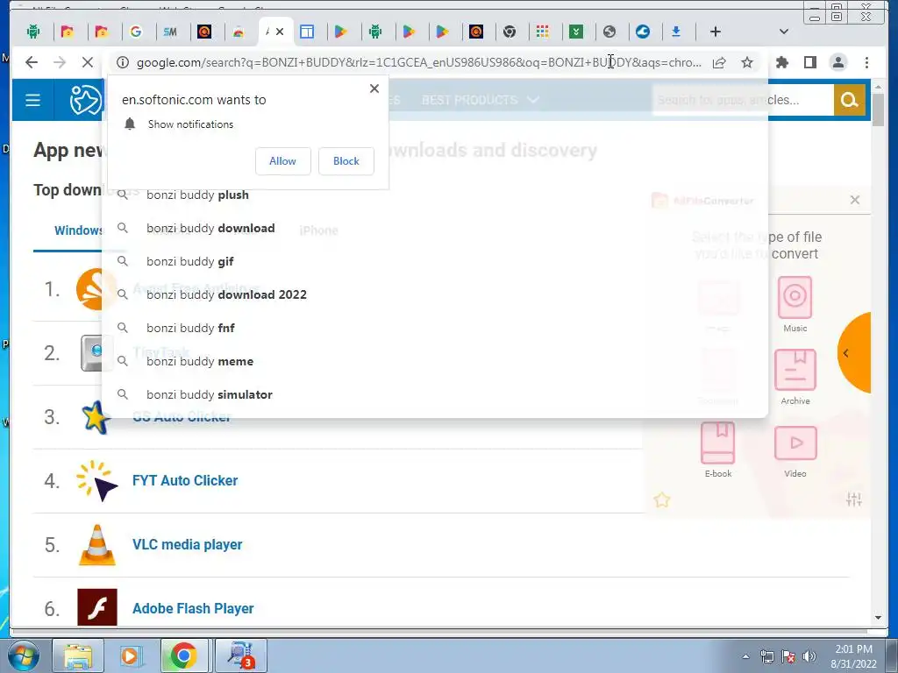Click the orange Softonic search button

tap(849, 100)
